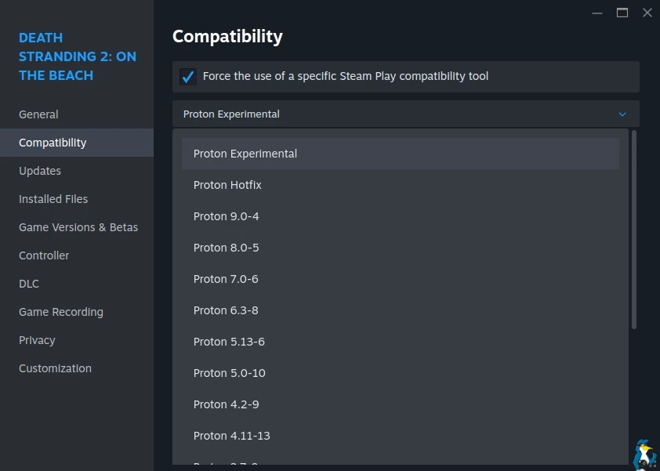Uncheck Force Steam Play compatibility tool checkbox
Image resolution: width=660 pixels, height=471 pixels.
click(188, 77)
